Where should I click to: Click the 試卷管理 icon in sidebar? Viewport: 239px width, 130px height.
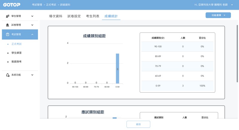(8, 25)
